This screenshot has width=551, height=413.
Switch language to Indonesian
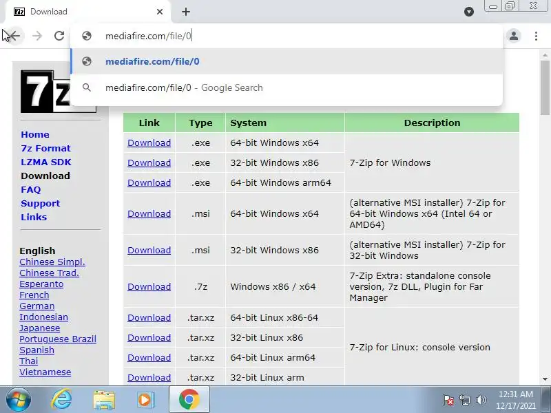43,317
